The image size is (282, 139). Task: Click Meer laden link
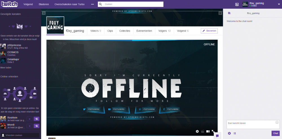pyautogui.click(x=6, y=68)
